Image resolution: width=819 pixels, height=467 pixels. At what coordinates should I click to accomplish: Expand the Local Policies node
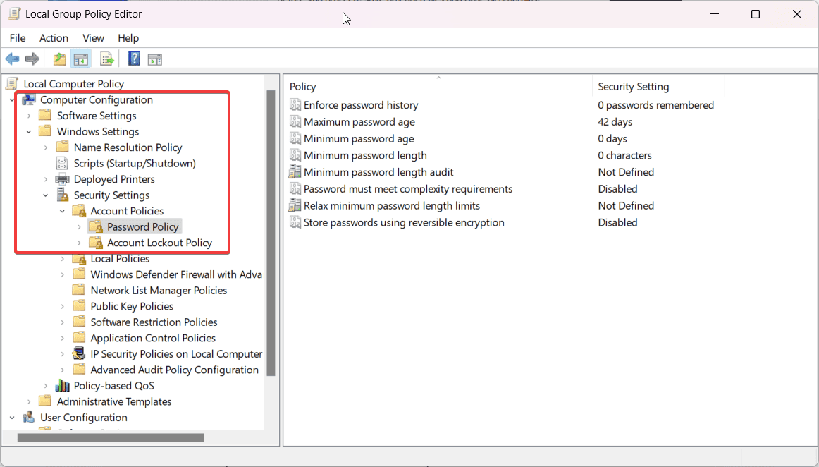click(62, 259)
